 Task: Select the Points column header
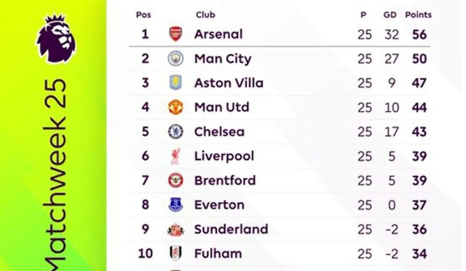point(418,15)
